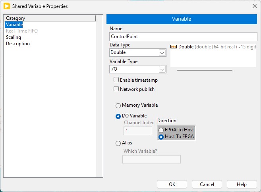The height and width of the screenshot is (192, 261).
Task: Click the I/O variable type combo box
Action: coord(138,69)
